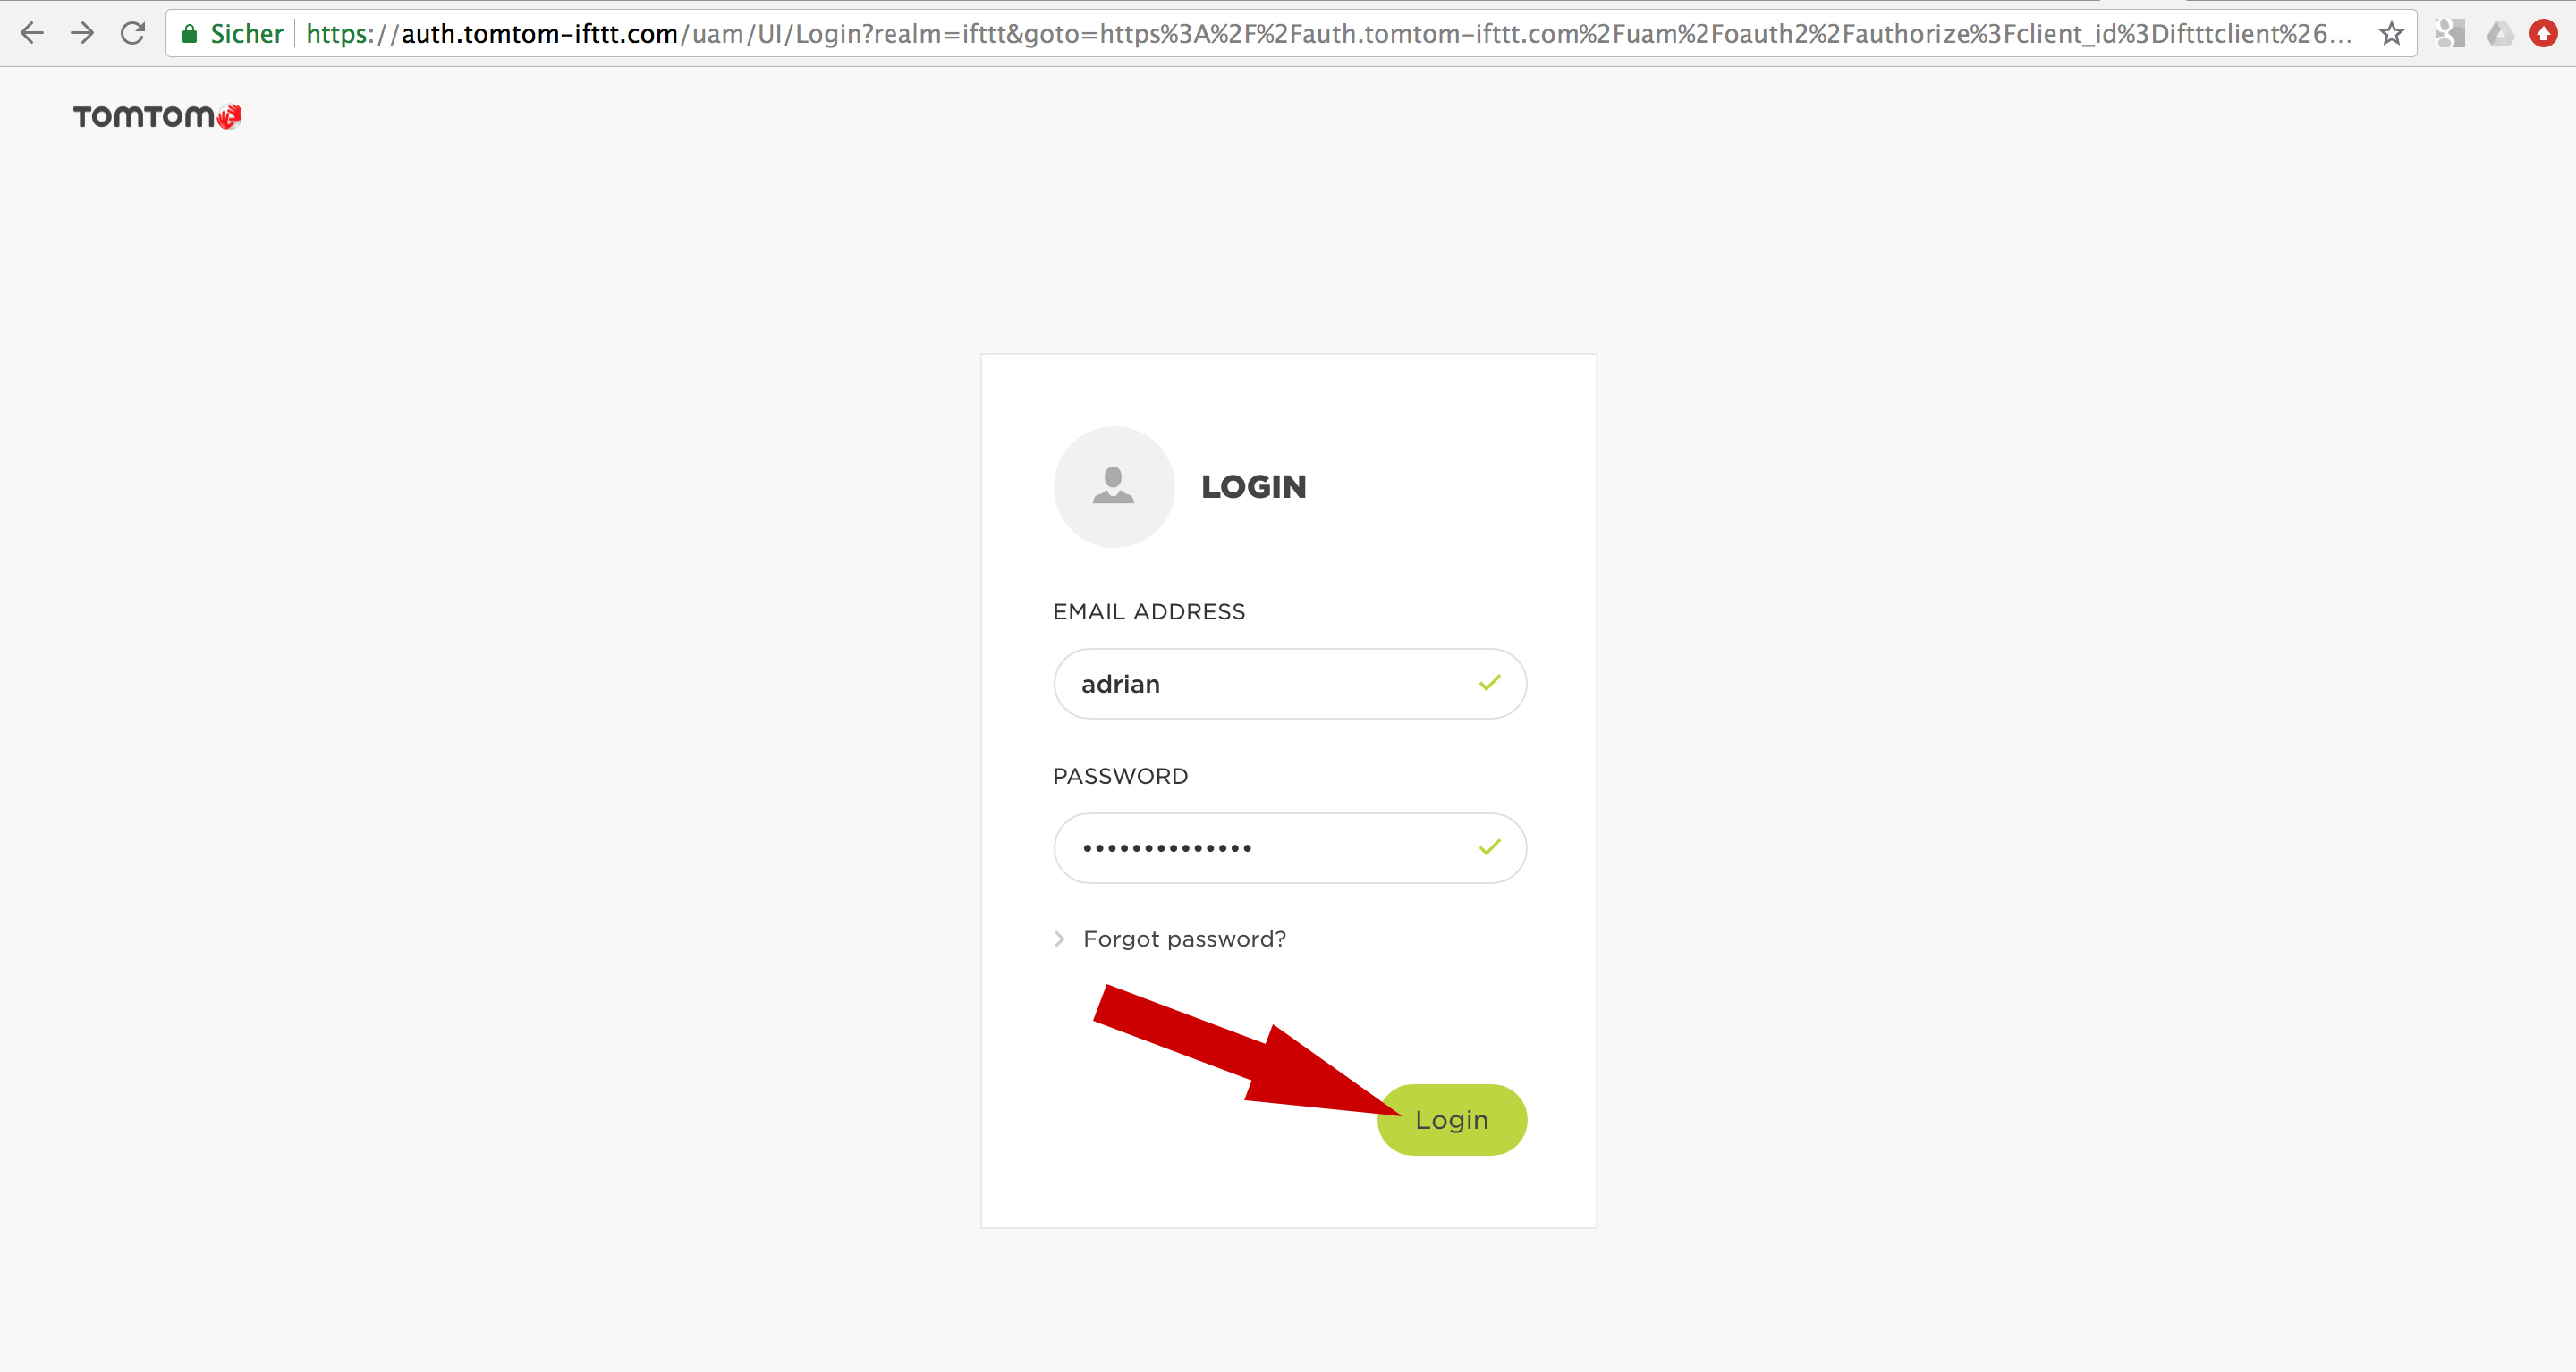Click the TomTom logo
The image size is (2576, 1372).
(157, 117)
